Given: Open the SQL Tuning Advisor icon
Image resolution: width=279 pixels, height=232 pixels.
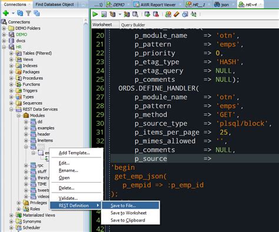Looking at the screenshot, I should pyautogui.click(x=135, y=14).
